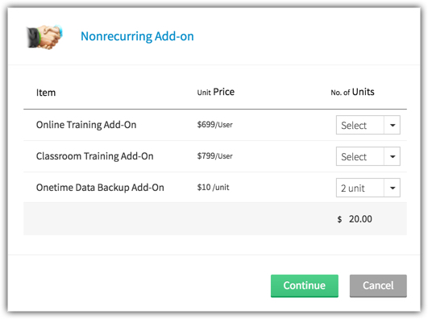Click the arrow on Classroom Training dropdown
The width and height of the screenshot is (428, 319).
pos(393,156)
